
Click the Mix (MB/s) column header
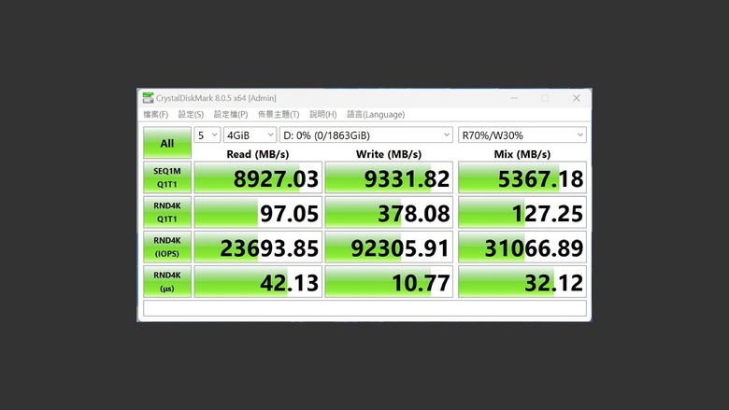click(522, 154)
